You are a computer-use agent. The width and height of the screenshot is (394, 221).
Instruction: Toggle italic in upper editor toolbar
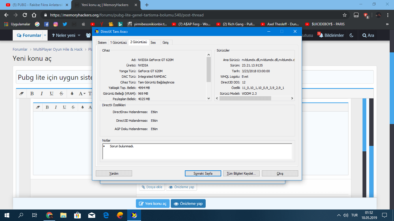pos(42,94)
